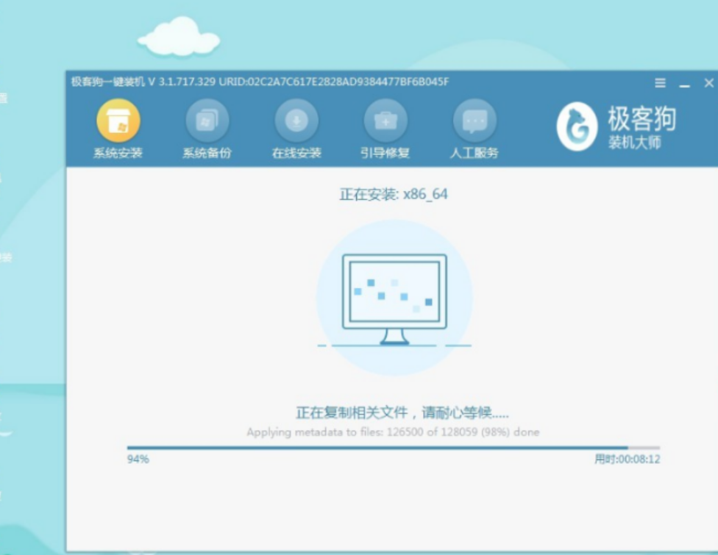Select the 系统安装 orange icon
This screenshot has width=718, height=555.
point(118,121)
